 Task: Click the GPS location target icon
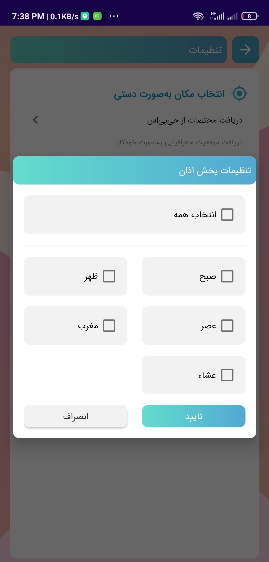coord(239,94)
